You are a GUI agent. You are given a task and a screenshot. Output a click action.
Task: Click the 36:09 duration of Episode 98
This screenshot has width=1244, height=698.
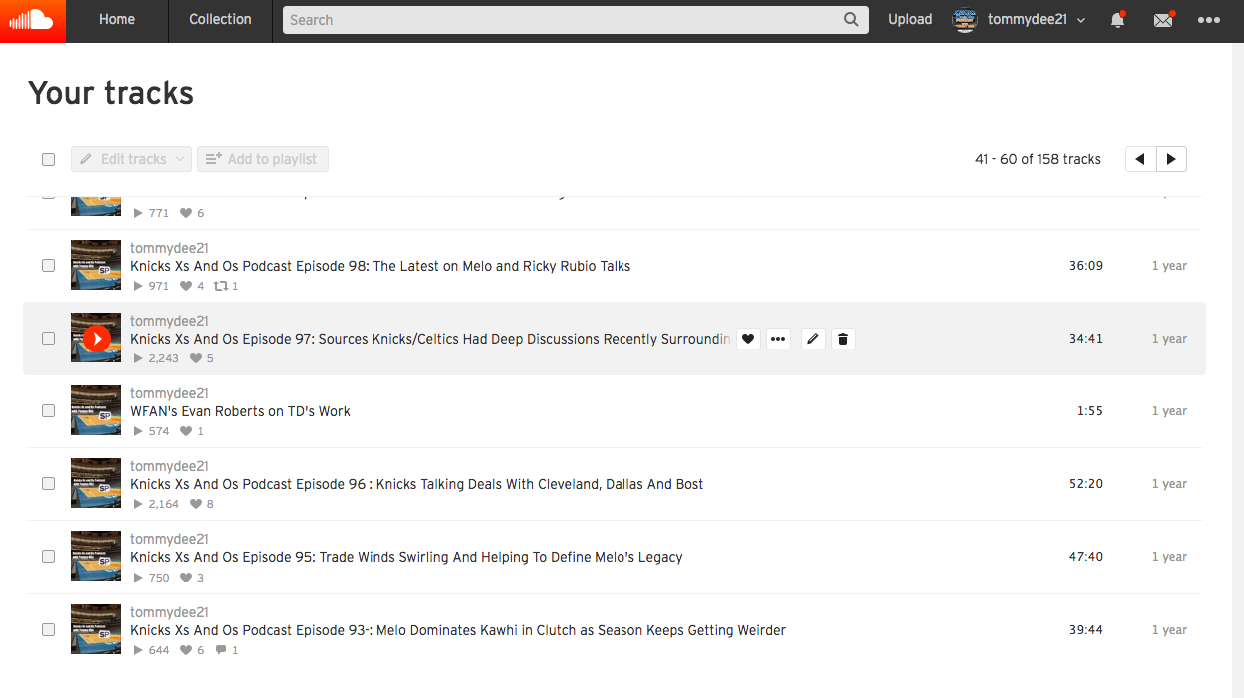1086,266
